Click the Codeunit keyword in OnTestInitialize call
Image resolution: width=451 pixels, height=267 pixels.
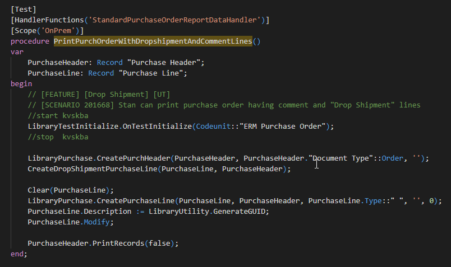(x=213, y=127)
